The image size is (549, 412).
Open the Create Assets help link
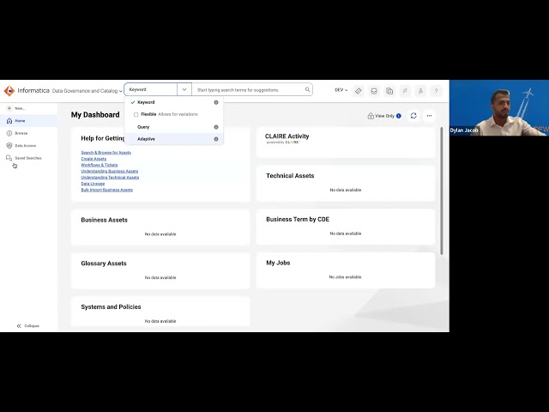click(x=94, y=159)
